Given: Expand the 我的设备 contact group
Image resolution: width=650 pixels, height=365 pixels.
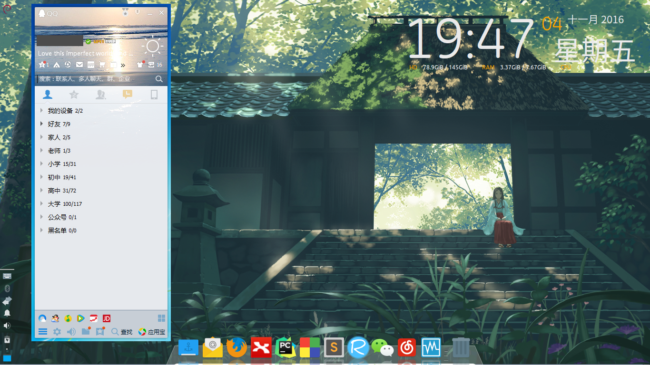Looking at the screenshot, I should pyautogui.click(x=101, y=111).
